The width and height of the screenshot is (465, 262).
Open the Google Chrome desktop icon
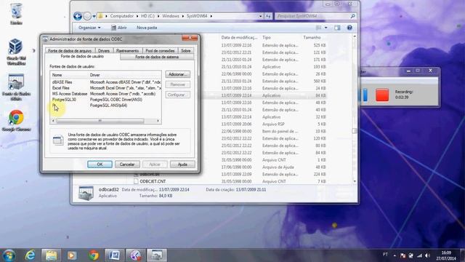pyautogui.click(x=16, y=120)
